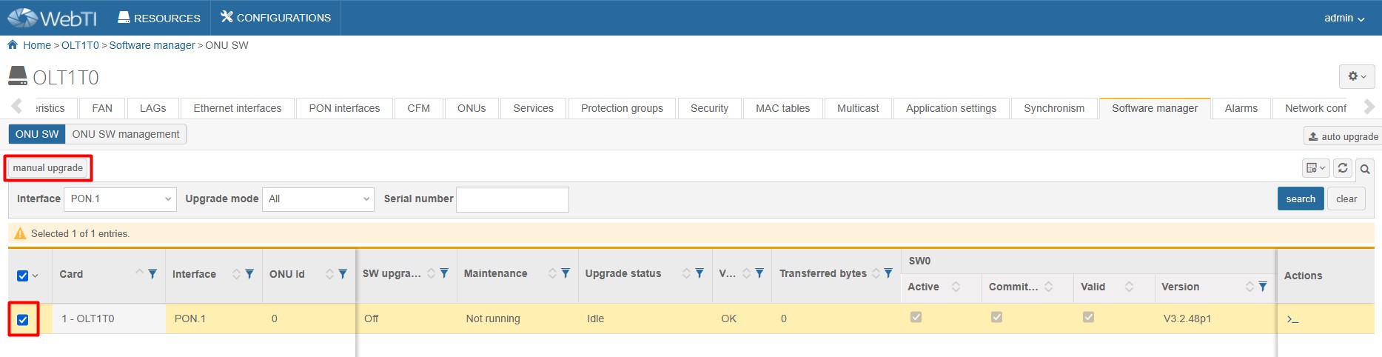Click the Home icon in breadcrumb
The height and width of the screenshot is (357, 1382).
click(x=13, y=45)
